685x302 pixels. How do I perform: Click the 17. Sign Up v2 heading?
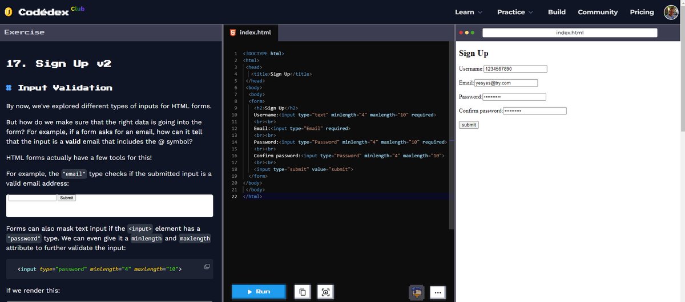pyautogui.click(x=58, y=63)
